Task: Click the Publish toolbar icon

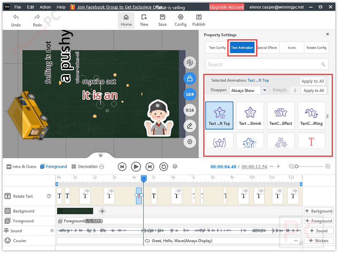Action: point(199,20)
